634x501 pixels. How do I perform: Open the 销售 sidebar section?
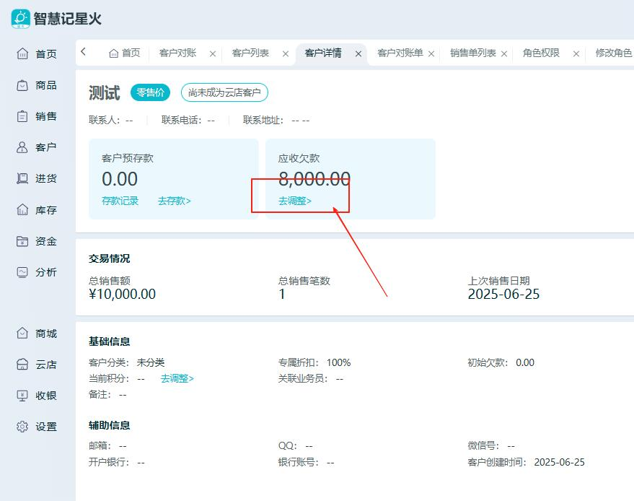(36, 116)
